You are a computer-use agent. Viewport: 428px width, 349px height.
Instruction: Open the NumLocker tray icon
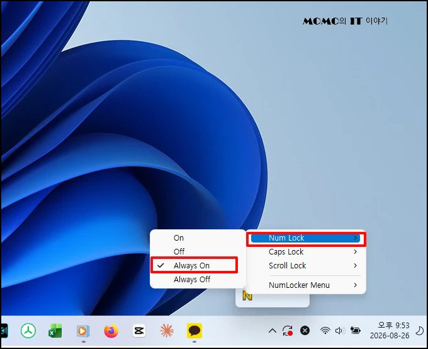click(247, 296)
